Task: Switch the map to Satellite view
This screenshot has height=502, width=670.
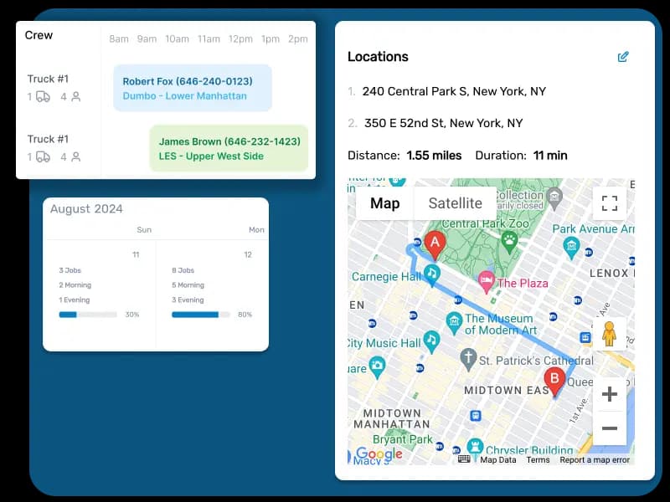Action: coord(455,203)
